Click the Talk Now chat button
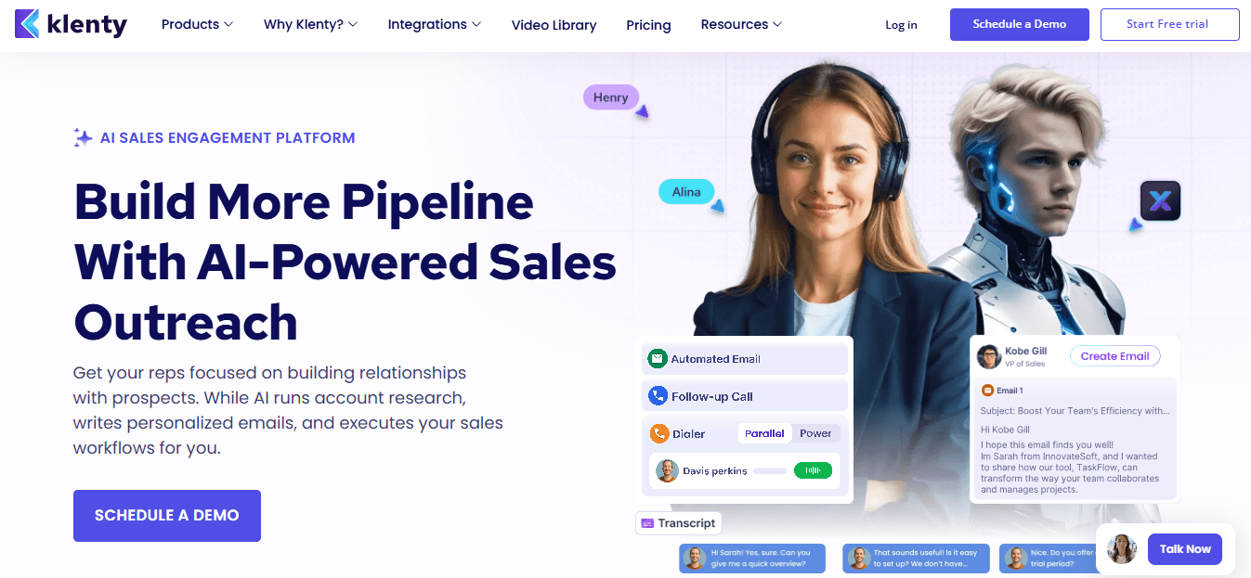 pos(1184,549)
